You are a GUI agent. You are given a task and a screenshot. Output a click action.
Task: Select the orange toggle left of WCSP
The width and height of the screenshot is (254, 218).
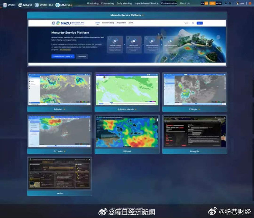pyautogui.click(x=212, y=3)
